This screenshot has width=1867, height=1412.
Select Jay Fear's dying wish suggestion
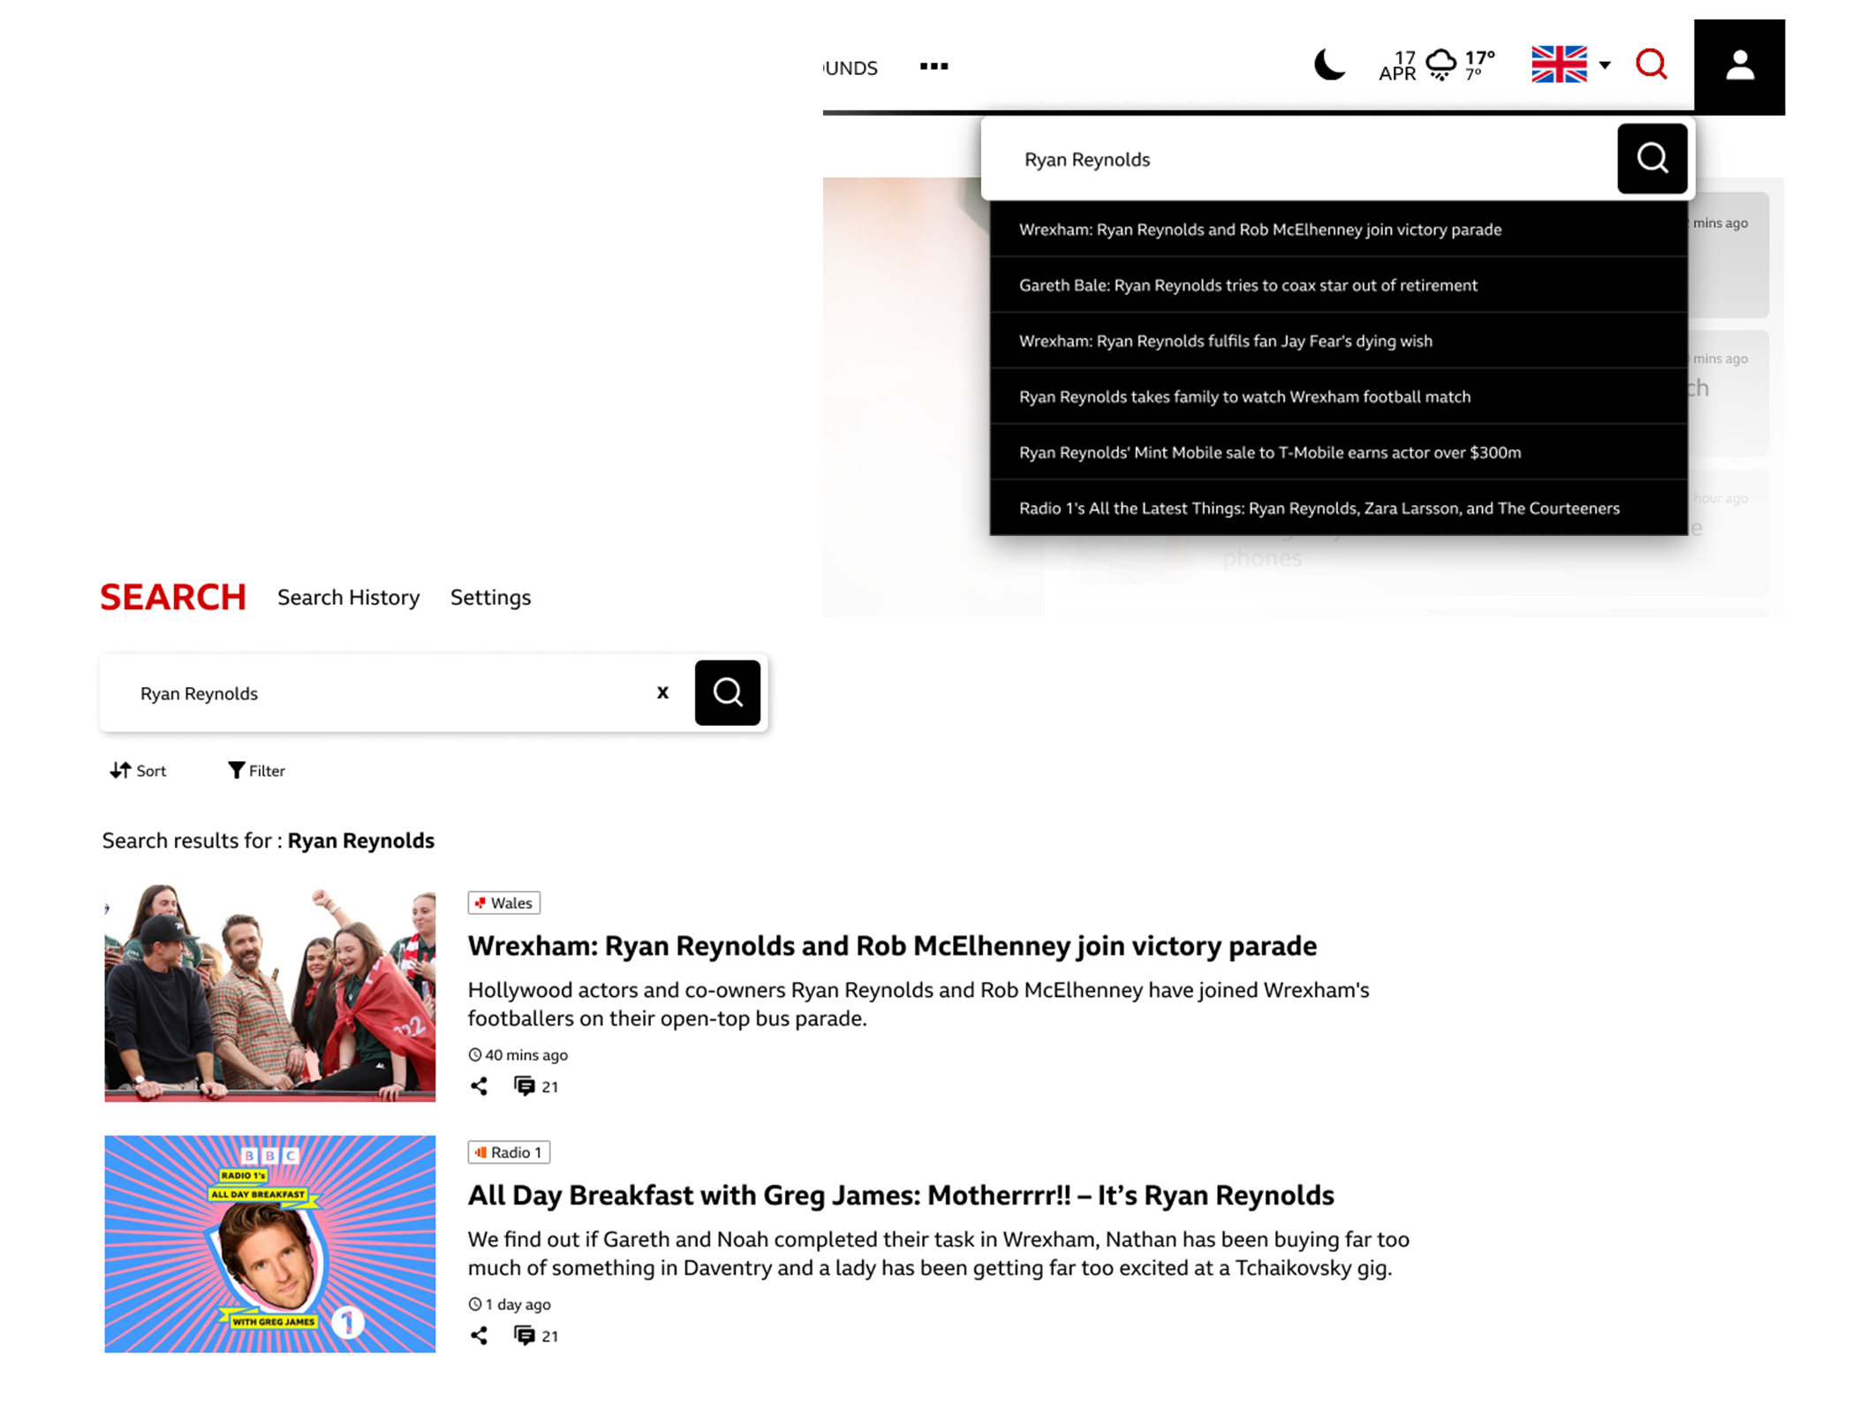[x=1338, y=341]
